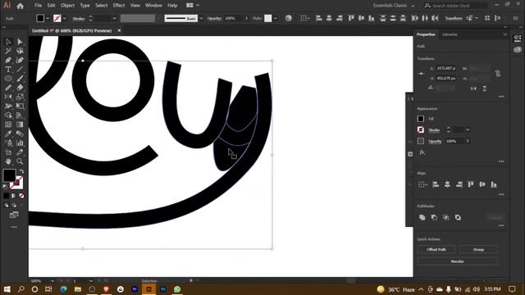The width and height of the screenshot is (525, 295).
Task: Set the solid Color mode button in toolbar
Action: click(7, 196)
